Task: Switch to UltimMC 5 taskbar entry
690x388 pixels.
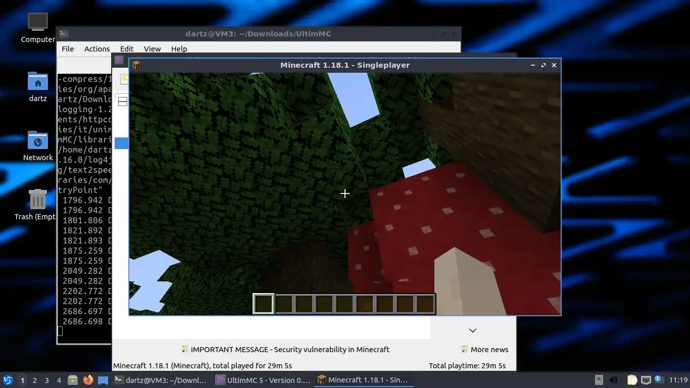Action: click(263, 380)
